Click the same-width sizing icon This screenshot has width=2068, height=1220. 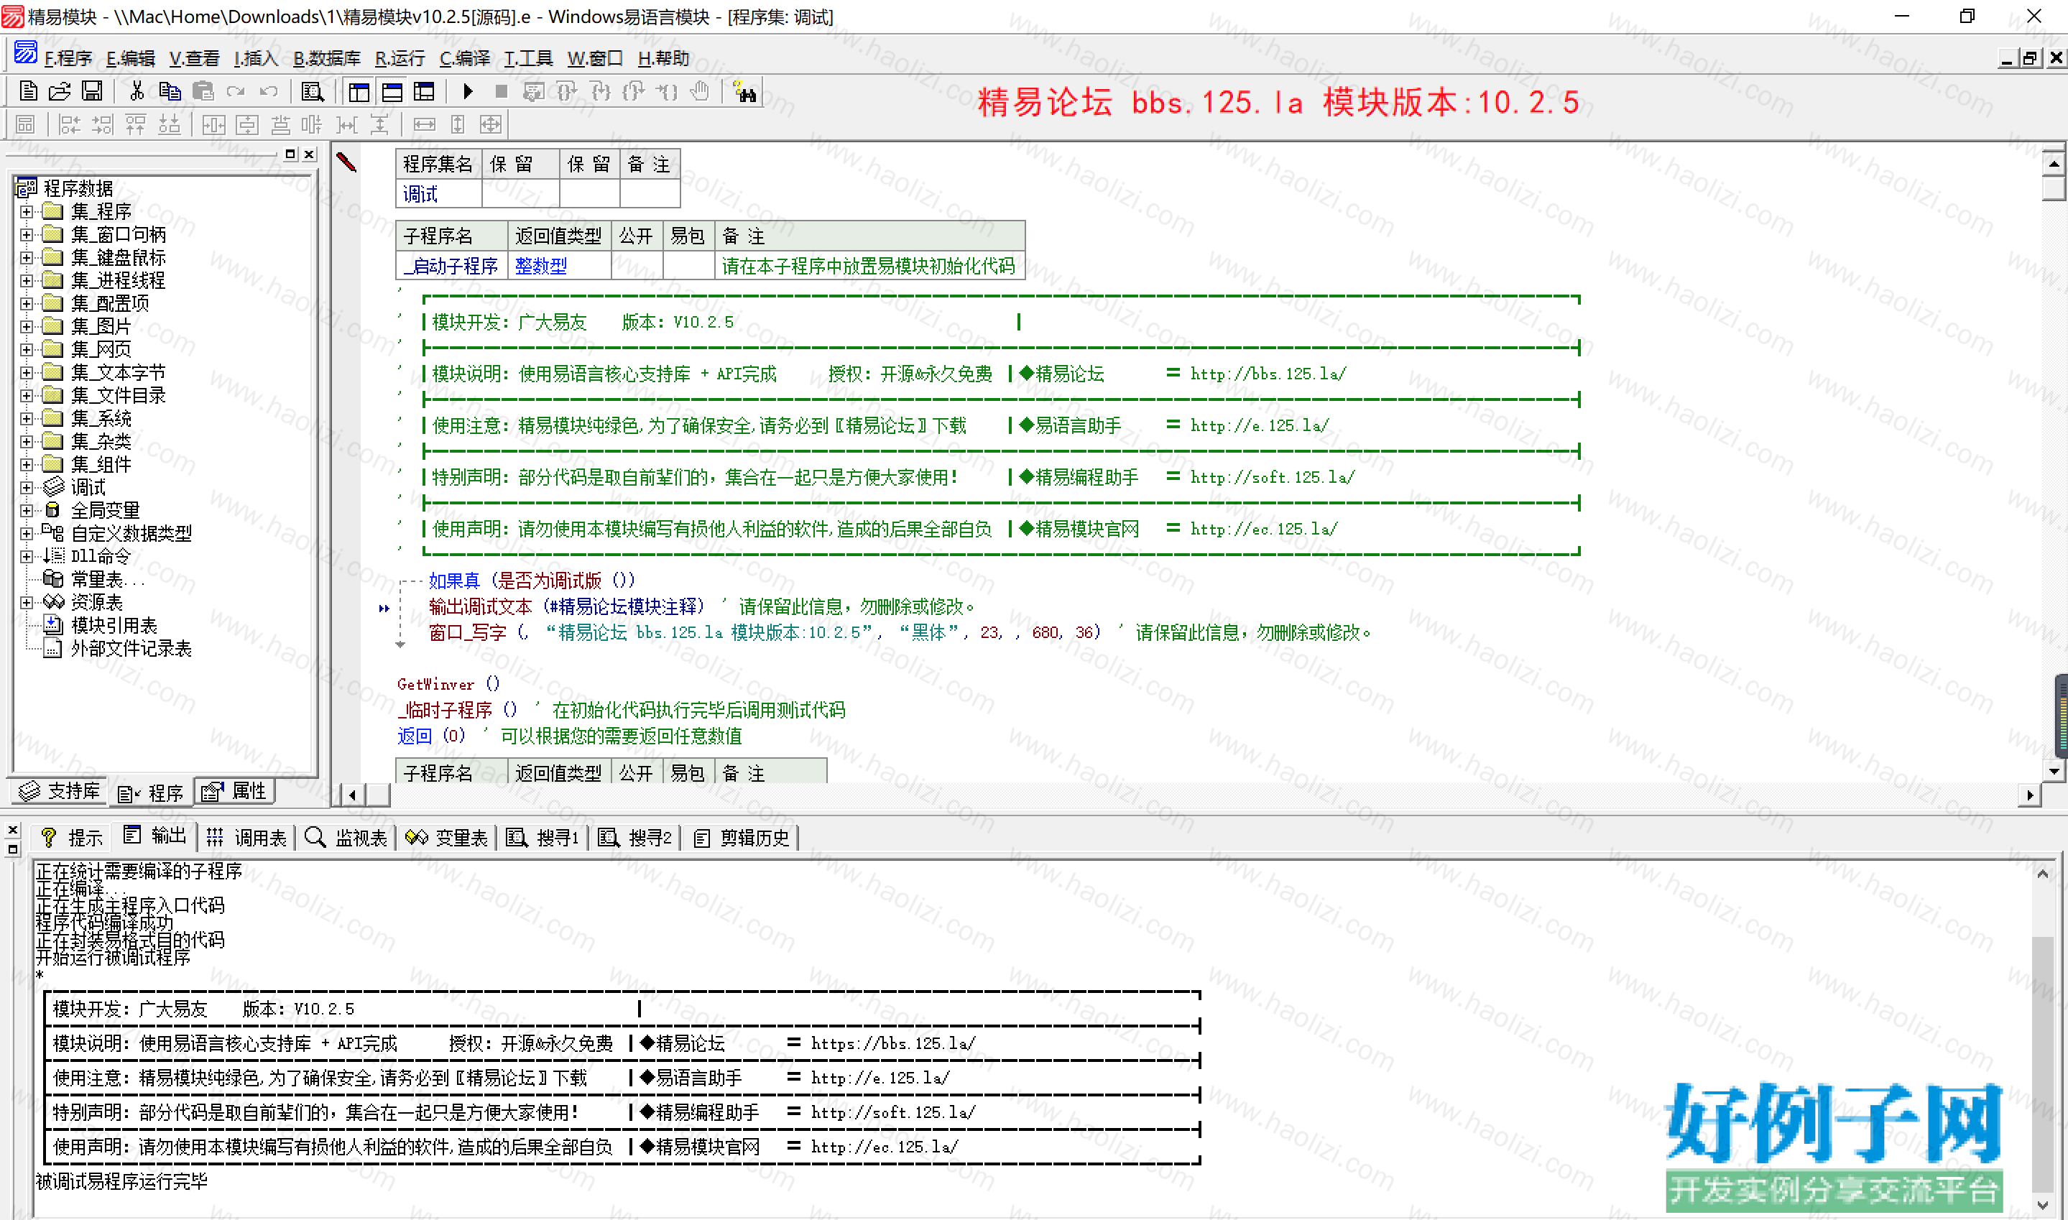tap(424, 125)
